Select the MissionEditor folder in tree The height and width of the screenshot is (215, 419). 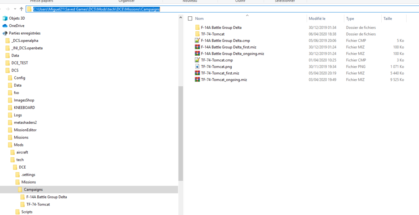coord(25,130)
